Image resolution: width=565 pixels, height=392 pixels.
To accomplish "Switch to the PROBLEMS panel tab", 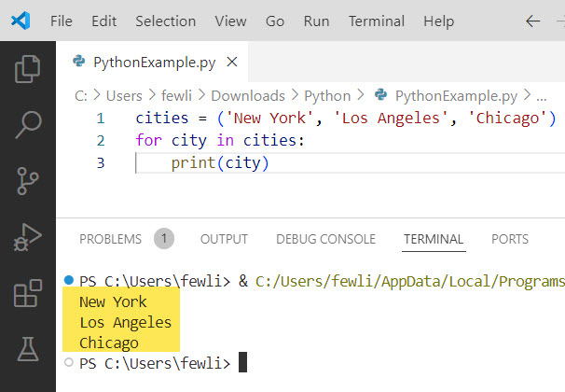I will [110, 239].
